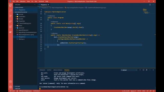
Task: Close the terminal panel
Action: (153, 70)
